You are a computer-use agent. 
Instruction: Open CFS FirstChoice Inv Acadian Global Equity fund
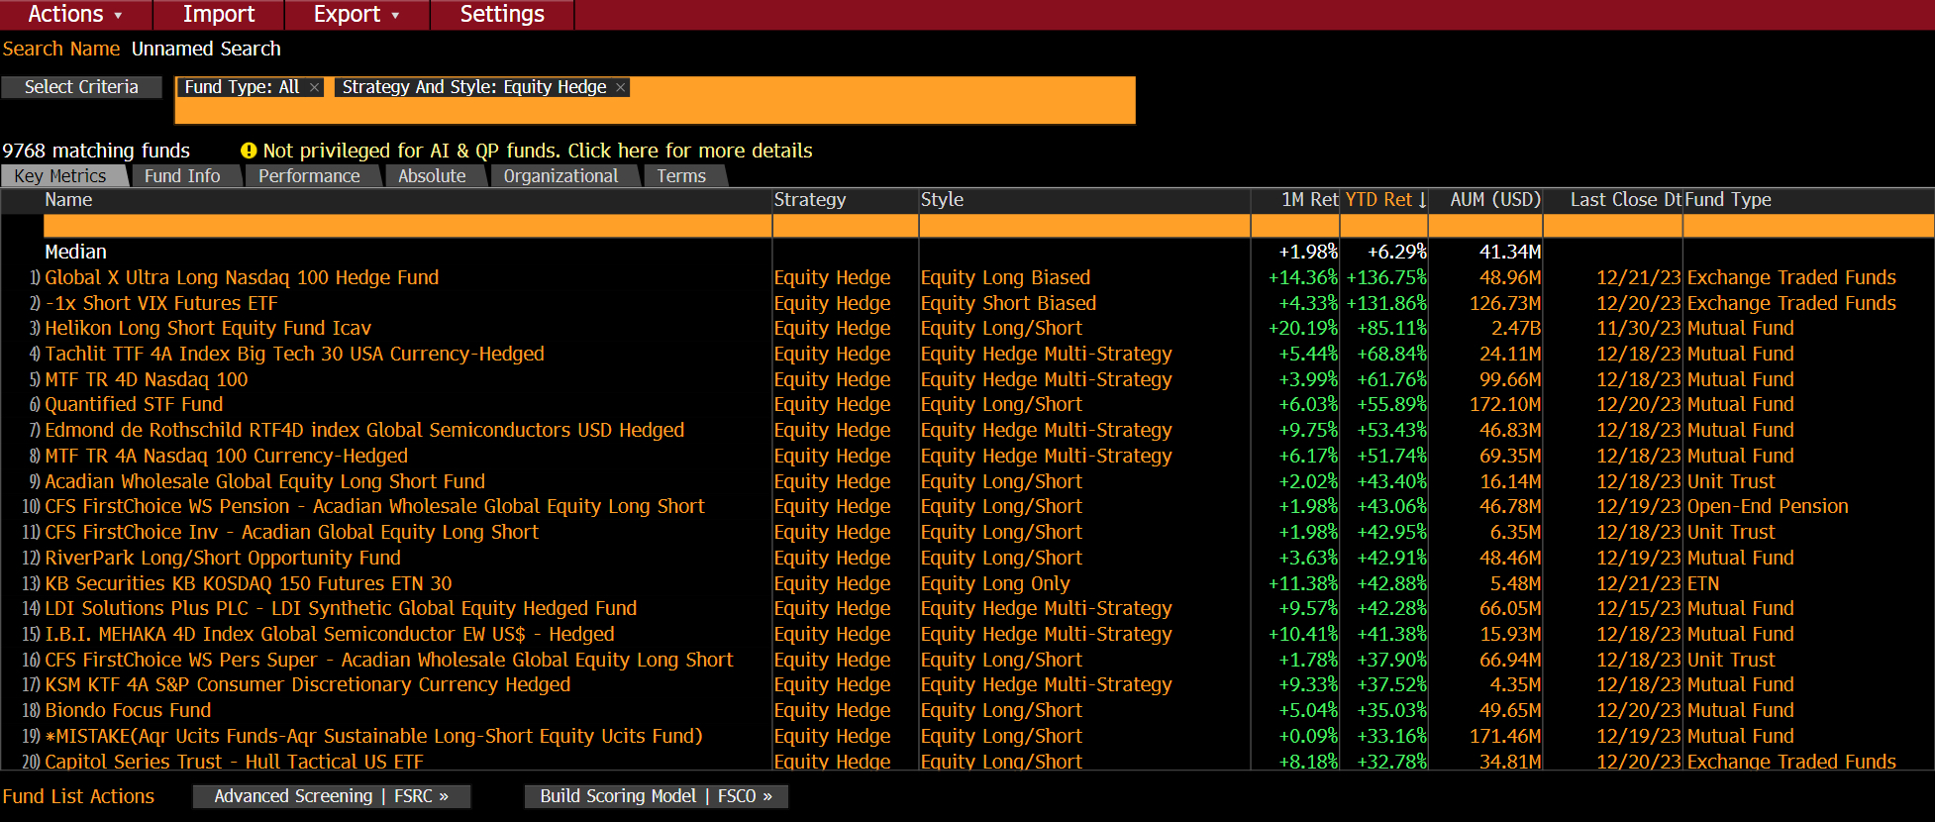coord(291,533)
